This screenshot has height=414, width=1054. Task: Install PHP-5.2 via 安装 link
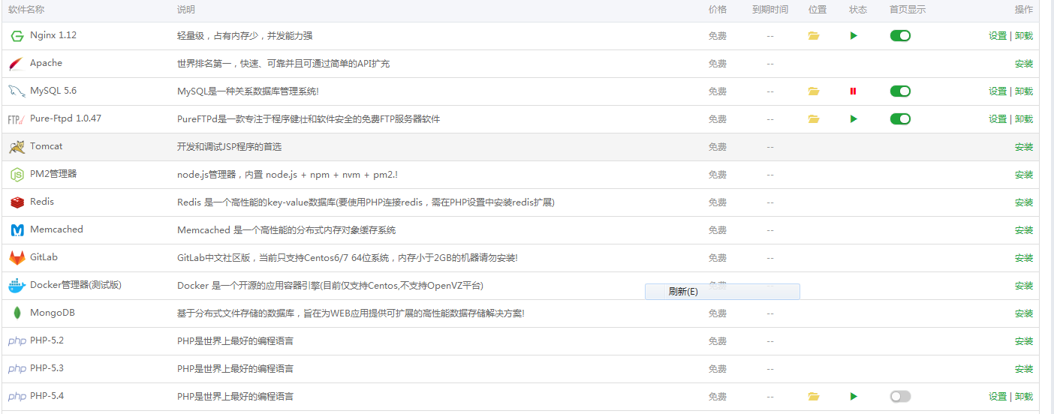coord(1024,341)
